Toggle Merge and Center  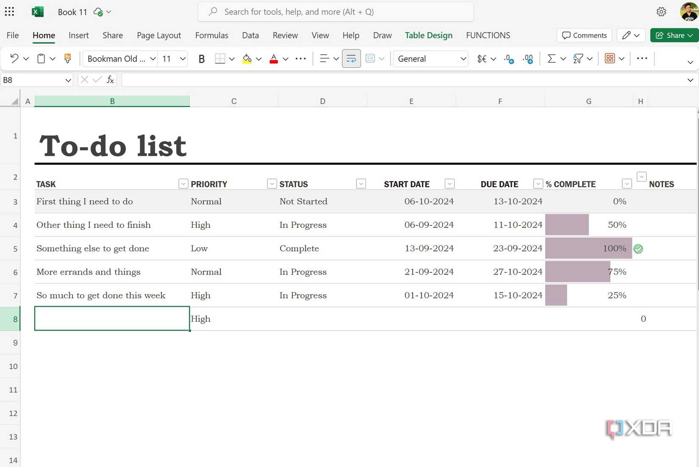(371, 58)
